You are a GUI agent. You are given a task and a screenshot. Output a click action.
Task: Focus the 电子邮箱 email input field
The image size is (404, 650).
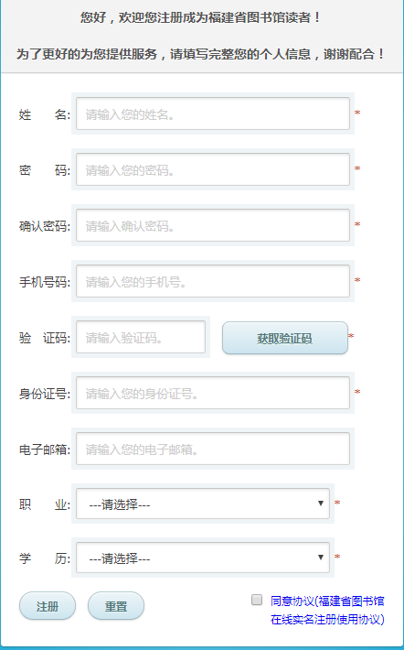213,449
